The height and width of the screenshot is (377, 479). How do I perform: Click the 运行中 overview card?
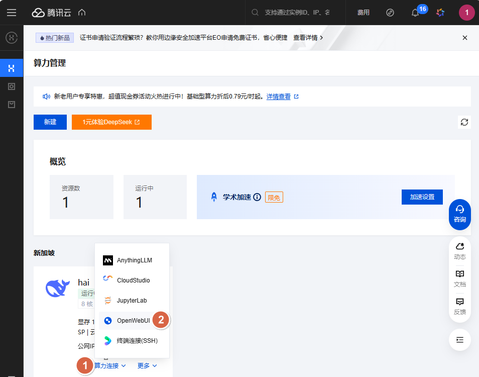tap(155, 197)
